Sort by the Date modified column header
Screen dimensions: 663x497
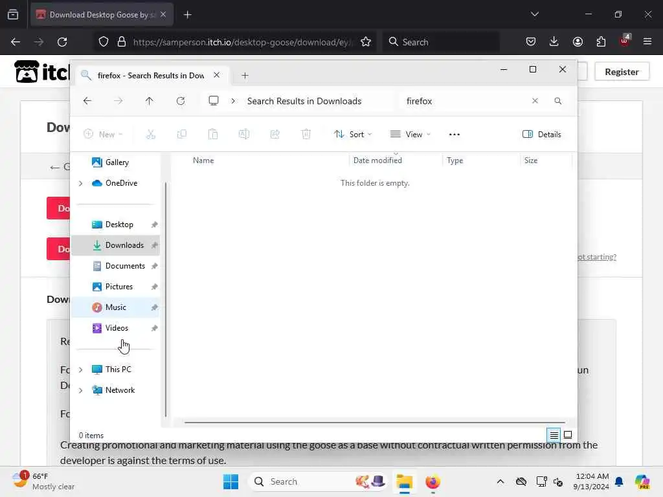[x=377, y=160]
